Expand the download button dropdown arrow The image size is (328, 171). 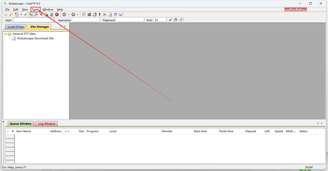coord(68,14)
